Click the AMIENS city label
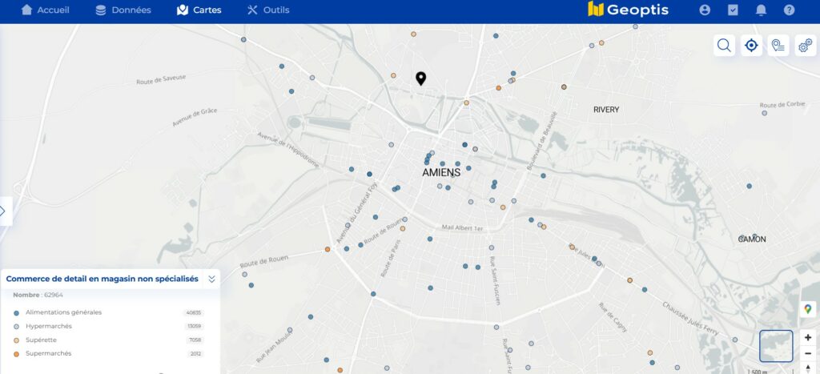 (x=441, y=172)
